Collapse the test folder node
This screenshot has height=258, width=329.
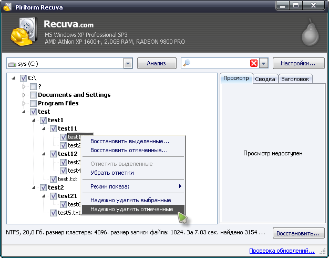(24, 112)
